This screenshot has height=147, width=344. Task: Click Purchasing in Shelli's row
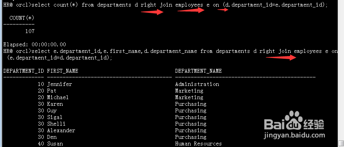(x=191, y=124)
